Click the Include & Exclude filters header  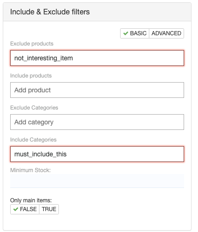[x=50, y=12]
